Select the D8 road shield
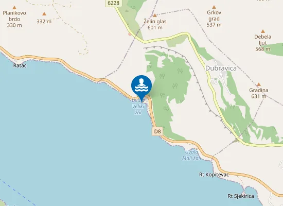Screen dimensions: 283x206 [157, 131]
